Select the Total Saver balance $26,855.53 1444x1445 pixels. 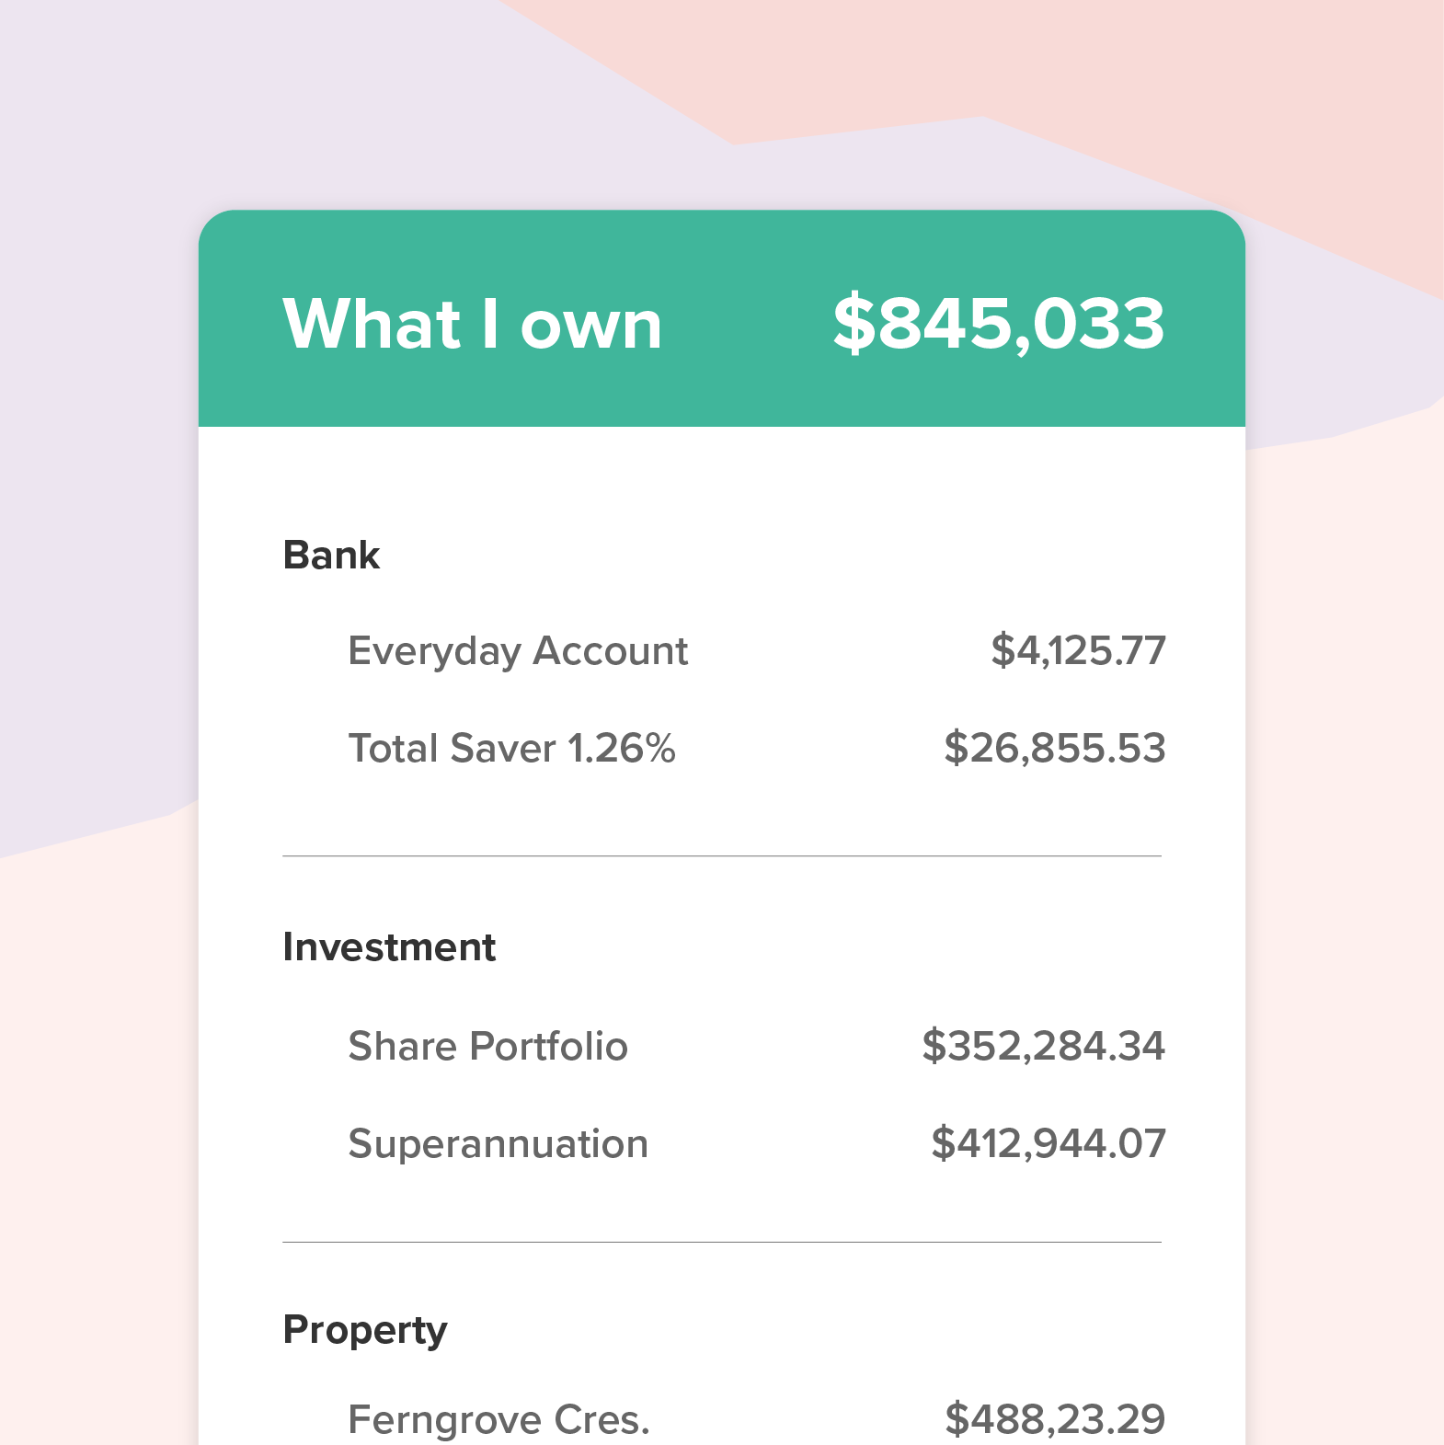tap(1056, 748)
